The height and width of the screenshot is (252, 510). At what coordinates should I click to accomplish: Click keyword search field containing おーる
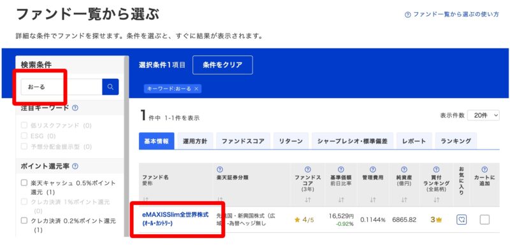(61, 87)
